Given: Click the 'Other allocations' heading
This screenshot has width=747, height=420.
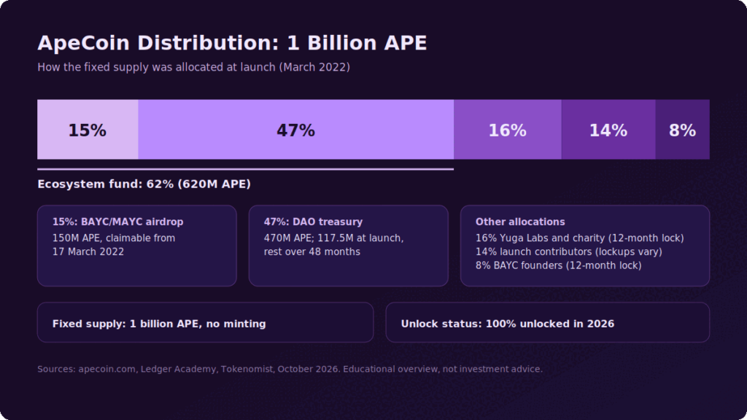Looking at the screenshot, I should pos(520,222).
